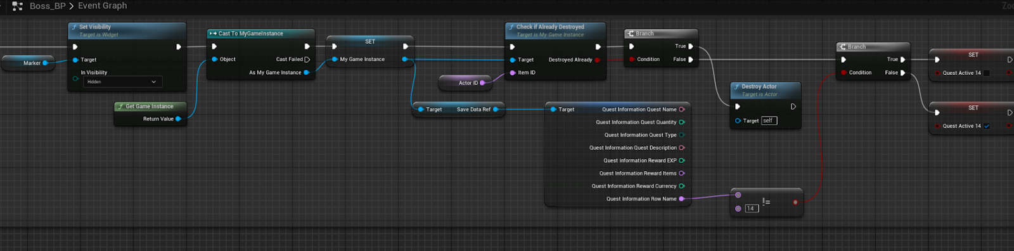
Task: Select the Cast To MyGameInstance node header
Action: 261,34
